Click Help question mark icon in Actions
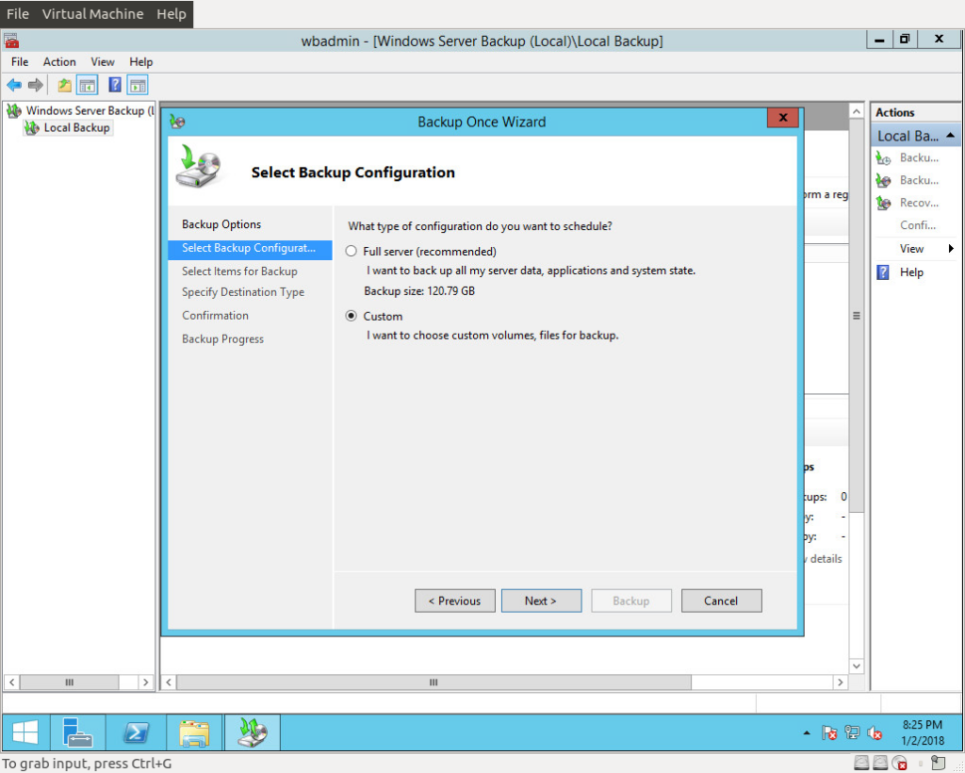The width and height of the screenshot is (965, 773). (x=882, y=272)
